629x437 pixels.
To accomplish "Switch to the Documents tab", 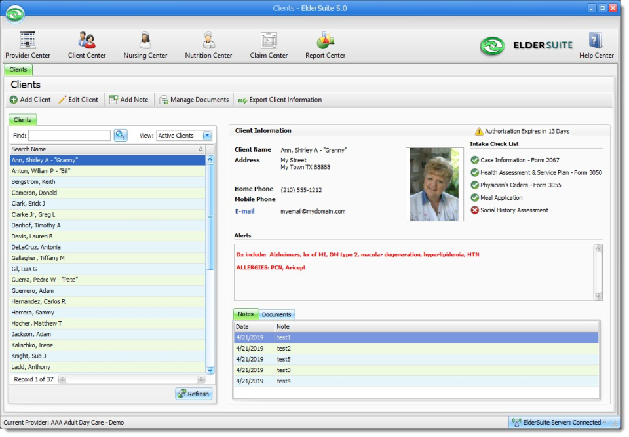I will (x=277, y=314).
